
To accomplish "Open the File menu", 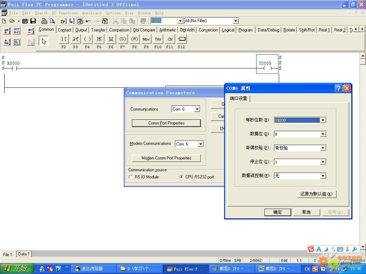I will [x=13, y=13].
